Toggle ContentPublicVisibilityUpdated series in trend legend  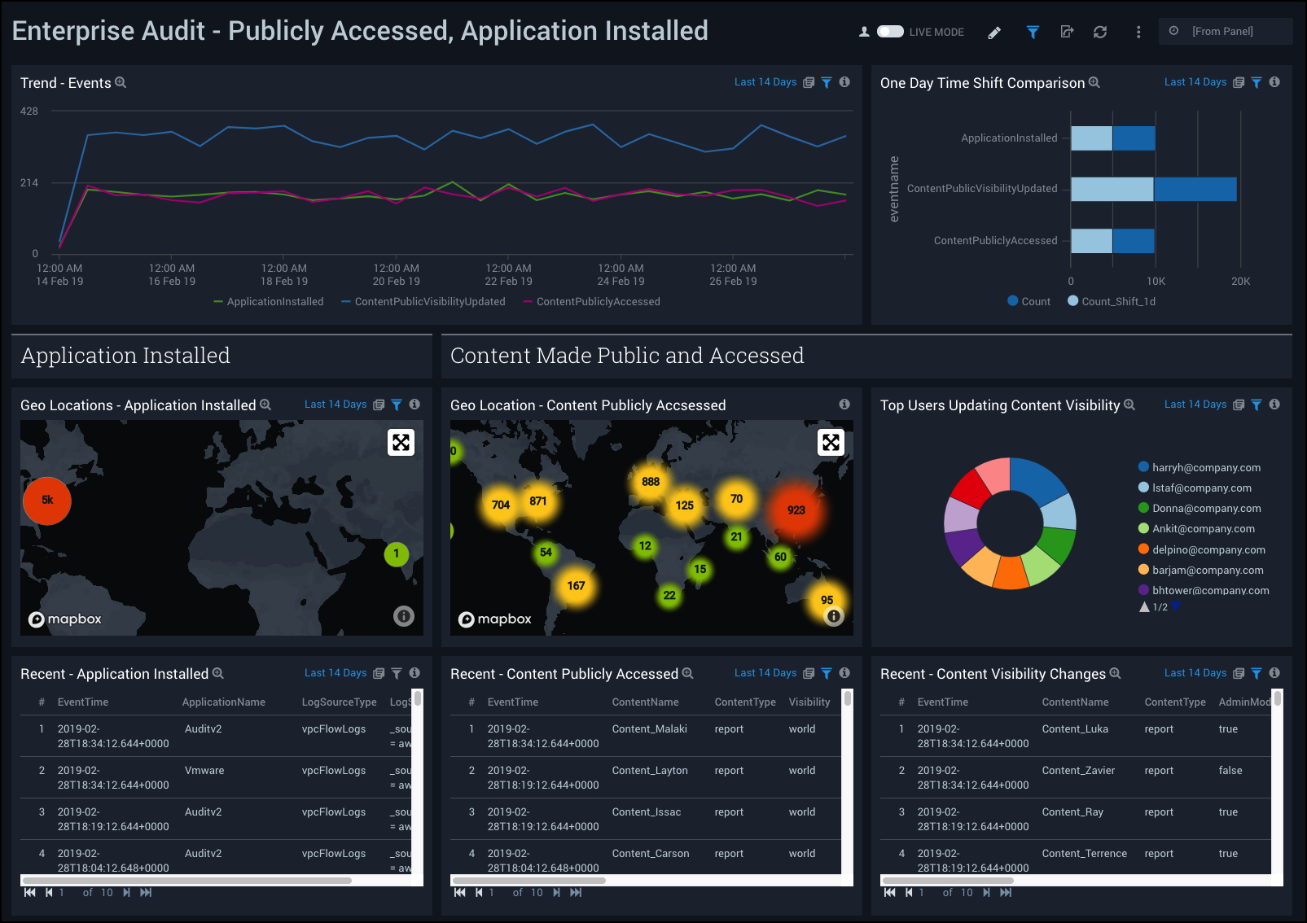point(429,302)
